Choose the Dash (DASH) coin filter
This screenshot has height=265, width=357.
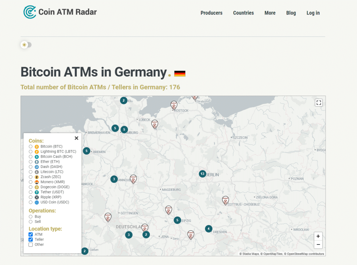click(31, 167)
